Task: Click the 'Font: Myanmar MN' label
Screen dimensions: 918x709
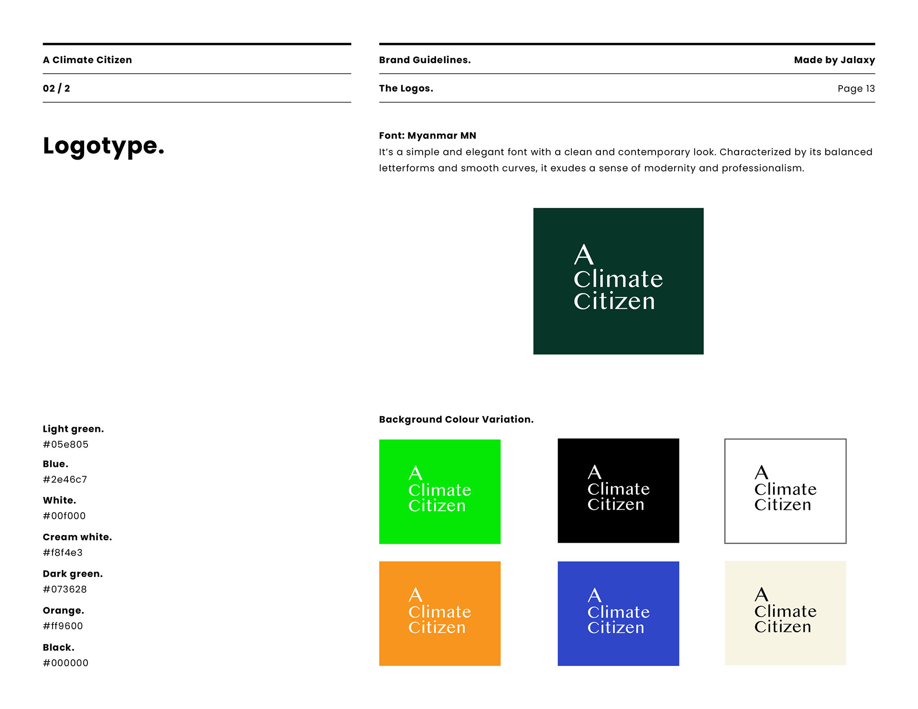Action: pyautogui.click(x=427, y=135)
